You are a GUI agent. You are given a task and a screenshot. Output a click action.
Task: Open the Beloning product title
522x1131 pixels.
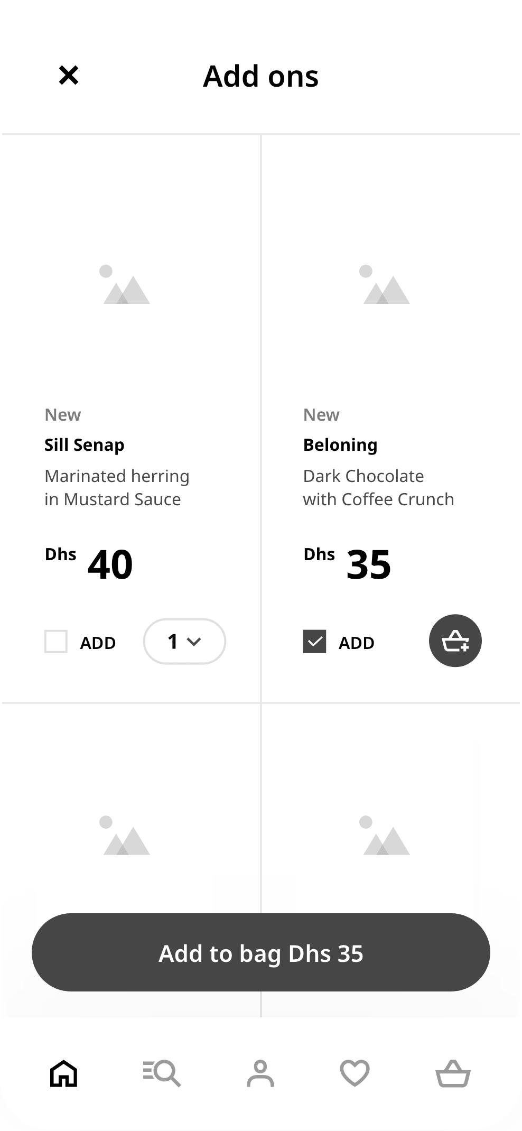tap(340, 445)
